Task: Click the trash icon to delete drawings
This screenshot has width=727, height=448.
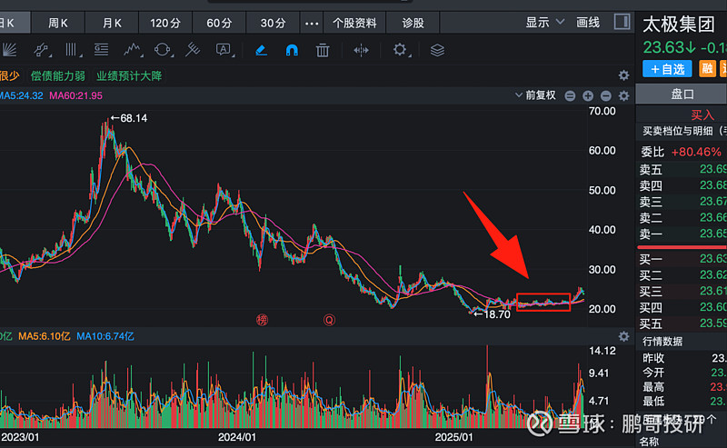Action: click(x=323, y=50)
